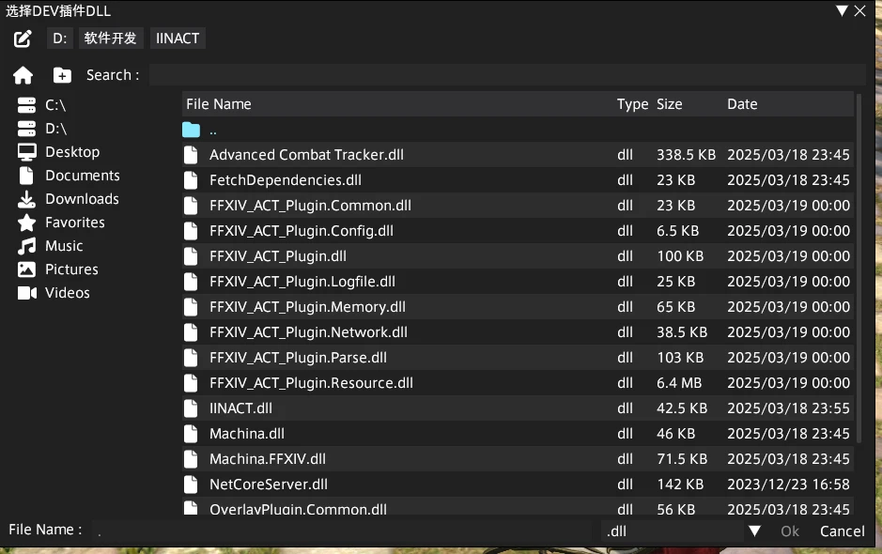Open the Pictures sidebar shortcut

point(70,269)
